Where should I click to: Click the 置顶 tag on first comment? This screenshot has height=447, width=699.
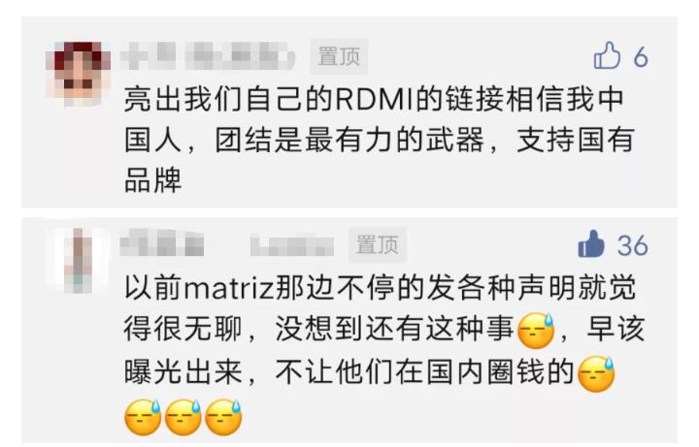coord(339,56)
